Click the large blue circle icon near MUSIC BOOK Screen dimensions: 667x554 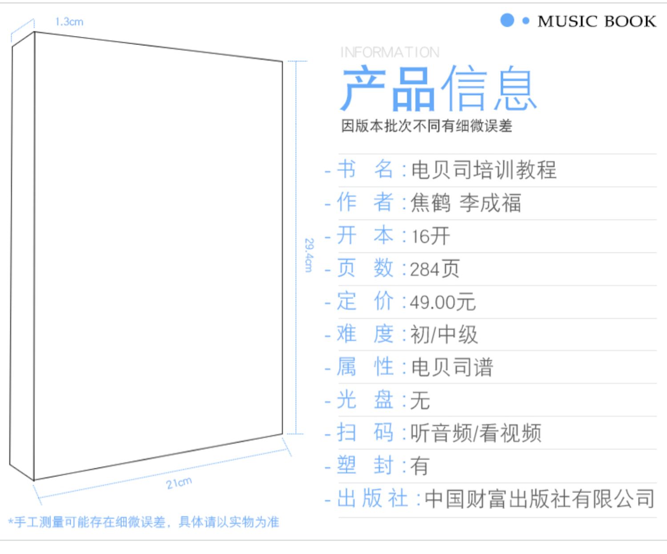(508, 20)
